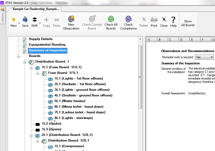
Task: Click the Equipotential Bonding document icon
Action: pos(25,45)
